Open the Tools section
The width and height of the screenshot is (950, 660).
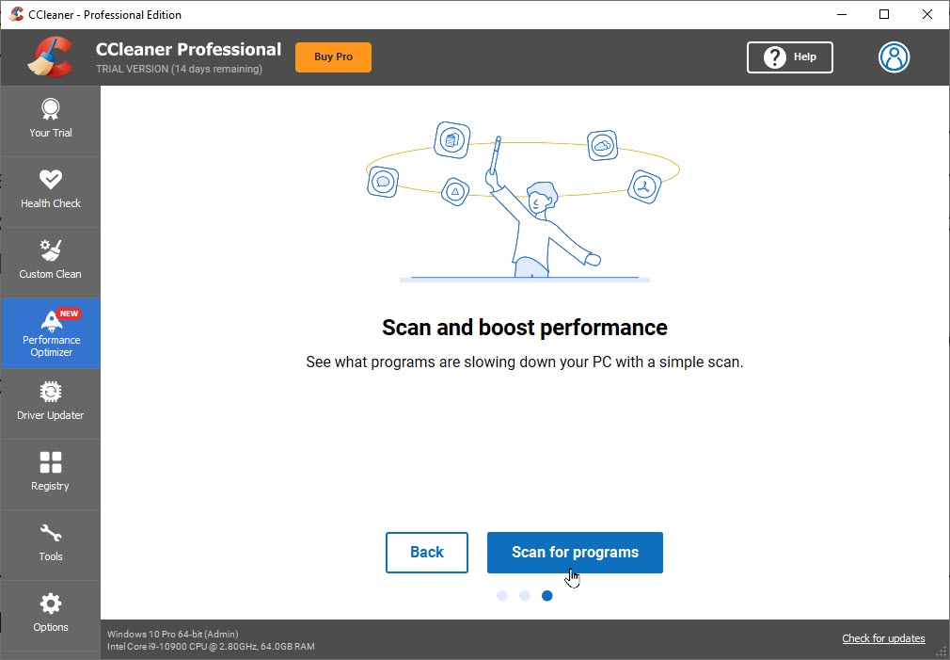[50, 544]
